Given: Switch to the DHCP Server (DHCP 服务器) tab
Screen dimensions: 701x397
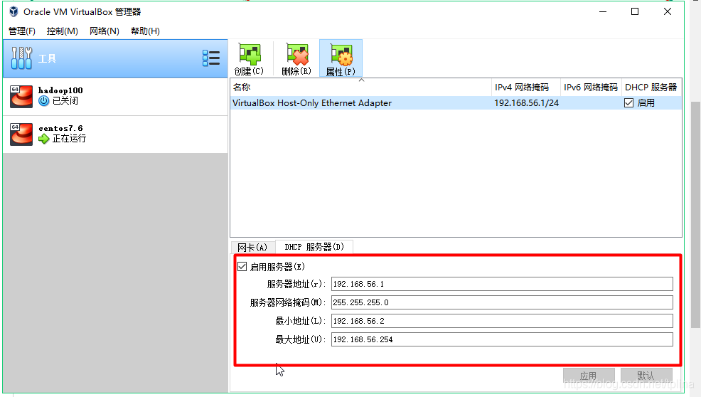Looking at the screenshot, I should tap(314, 247).
